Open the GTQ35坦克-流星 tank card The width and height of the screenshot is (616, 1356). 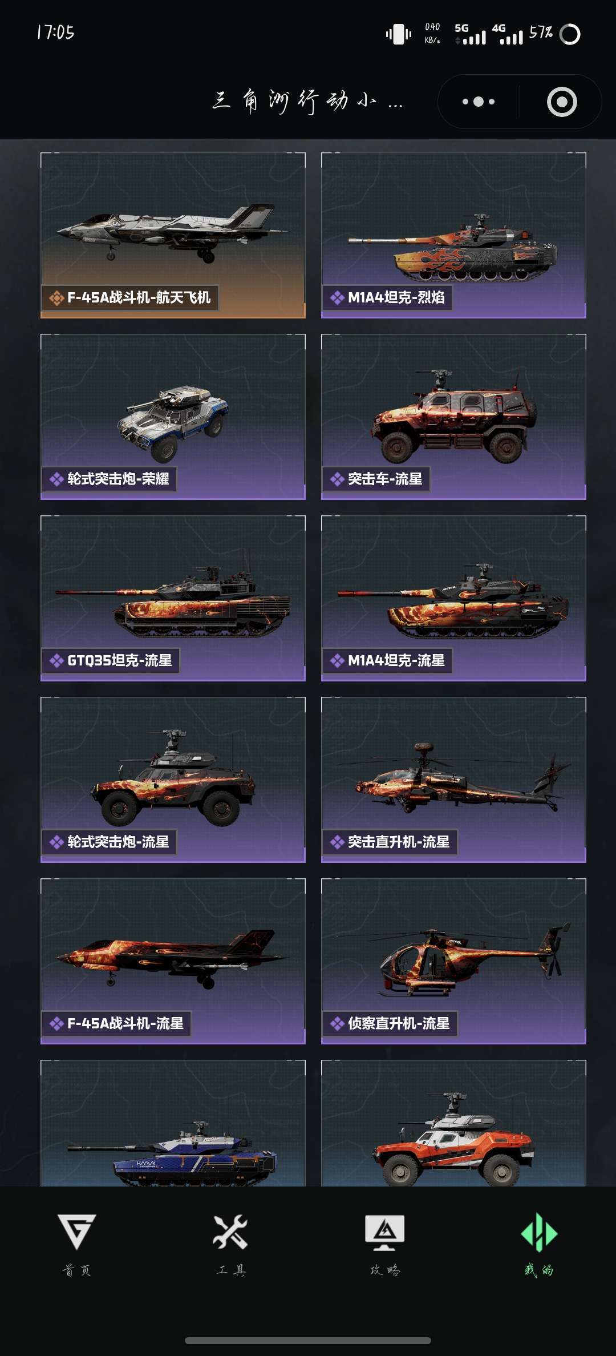point(173,598)
